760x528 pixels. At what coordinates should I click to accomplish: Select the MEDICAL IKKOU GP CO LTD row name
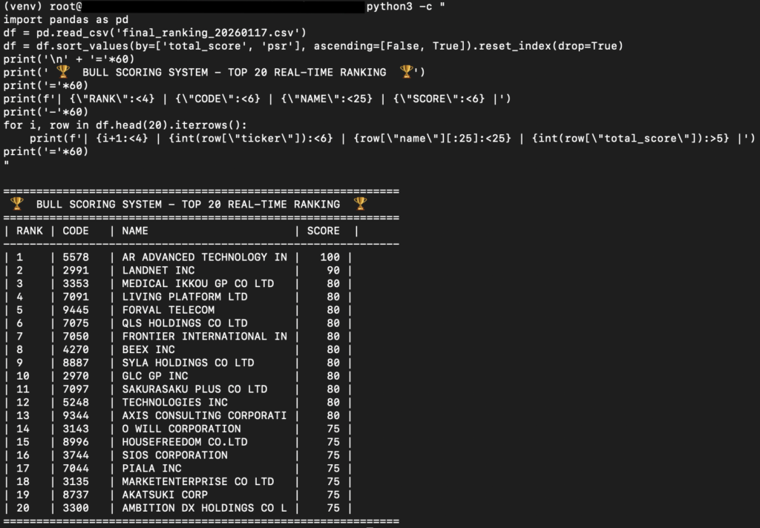[197, 284]
